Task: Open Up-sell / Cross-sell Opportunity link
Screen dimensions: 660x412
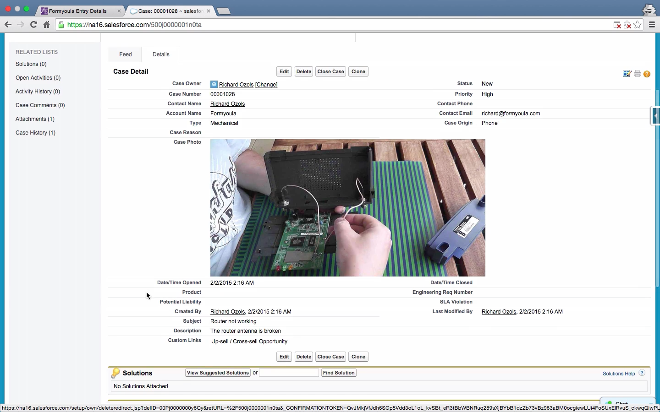Action: tap(249, 342)
